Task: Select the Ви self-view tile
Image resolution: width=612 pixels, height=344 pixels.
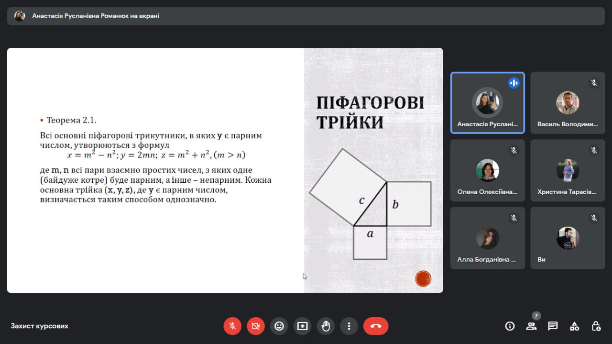Action: click(x=568, y=238)
